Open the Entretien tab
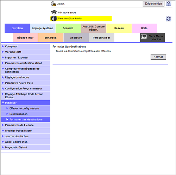Screen dimensions: 176x175 pos(17,28)
